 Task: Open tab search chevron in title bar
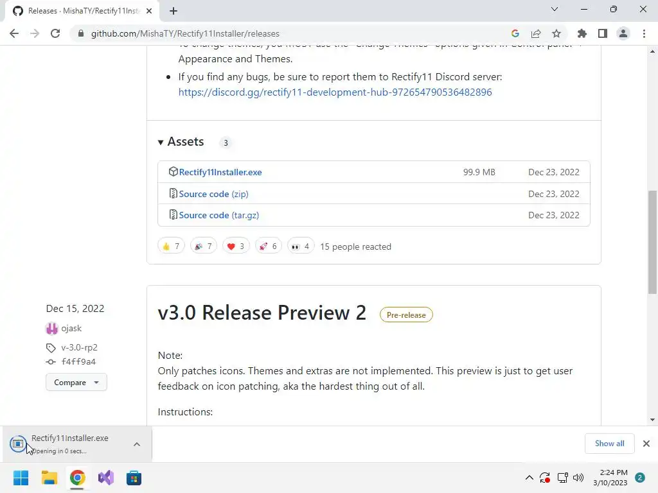pos(555,9)
